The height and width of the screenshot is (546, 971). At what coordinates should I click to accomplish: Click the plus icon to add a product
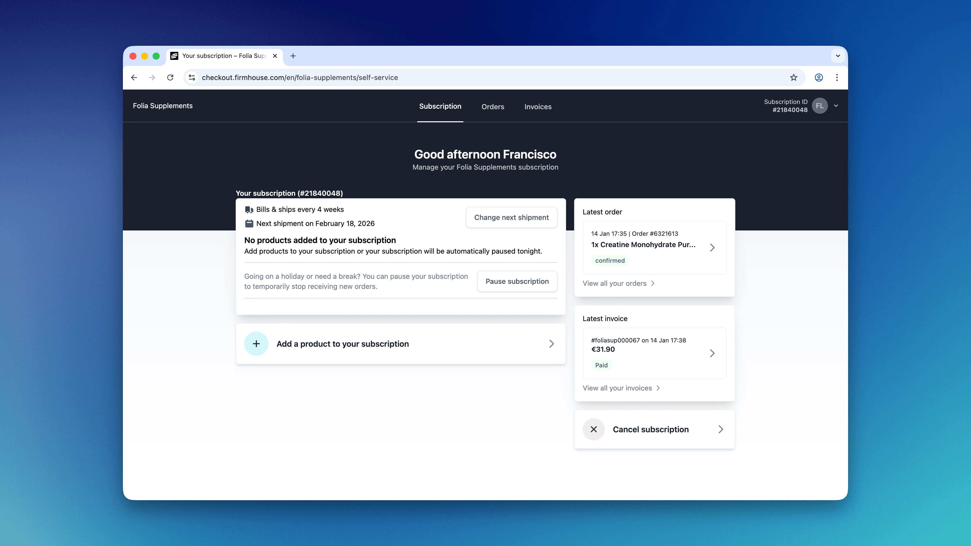click(256, 343)
